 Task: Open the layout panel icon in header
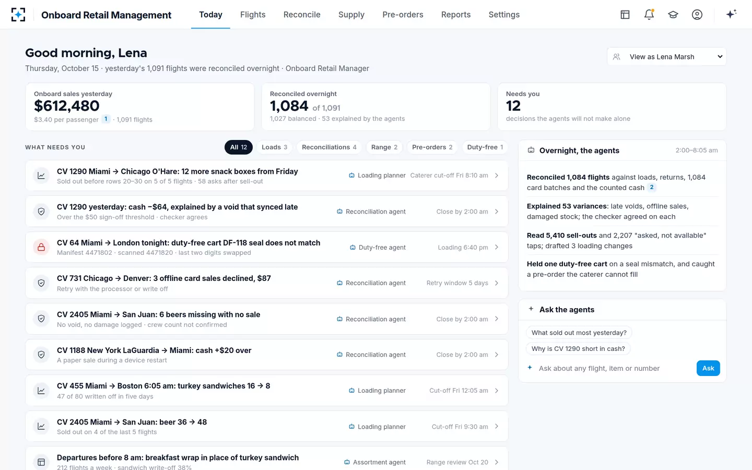(625, 15)
